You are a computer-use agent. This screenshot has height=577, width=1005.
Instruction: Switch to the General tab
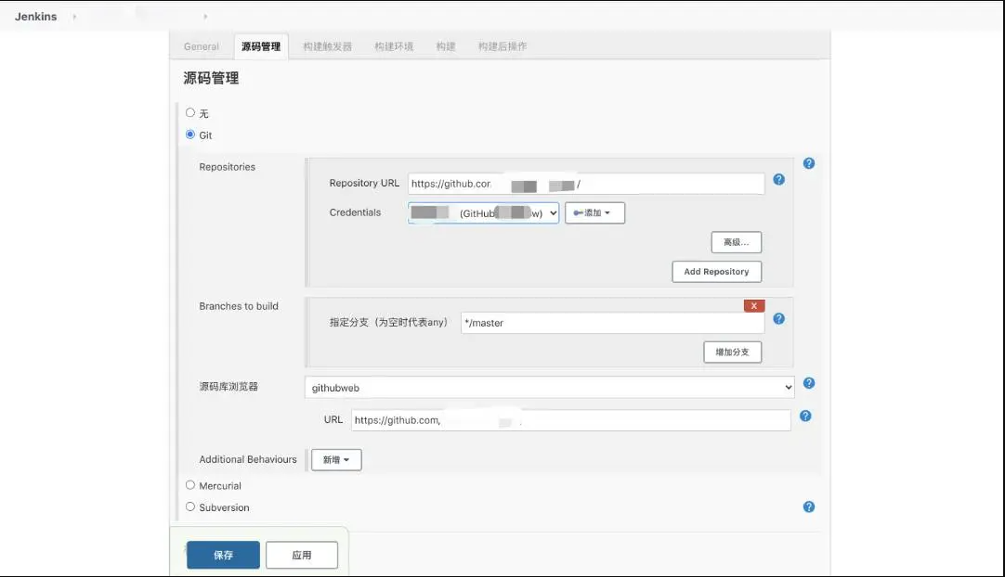202,46
